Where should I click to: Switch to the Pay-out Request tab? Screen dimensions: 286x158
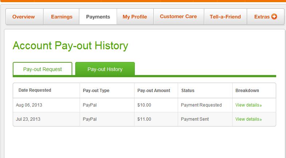coord(43,69)
